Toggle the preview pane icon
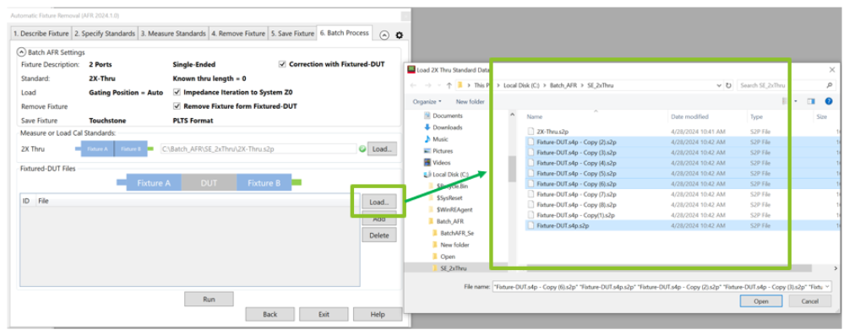The image size is (849, 335). tap(811, 101)
